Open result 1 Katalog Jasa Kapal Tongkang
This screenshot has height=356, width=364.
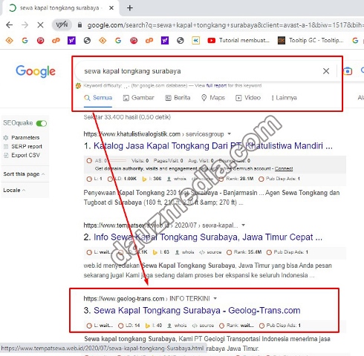click(213, 146)
